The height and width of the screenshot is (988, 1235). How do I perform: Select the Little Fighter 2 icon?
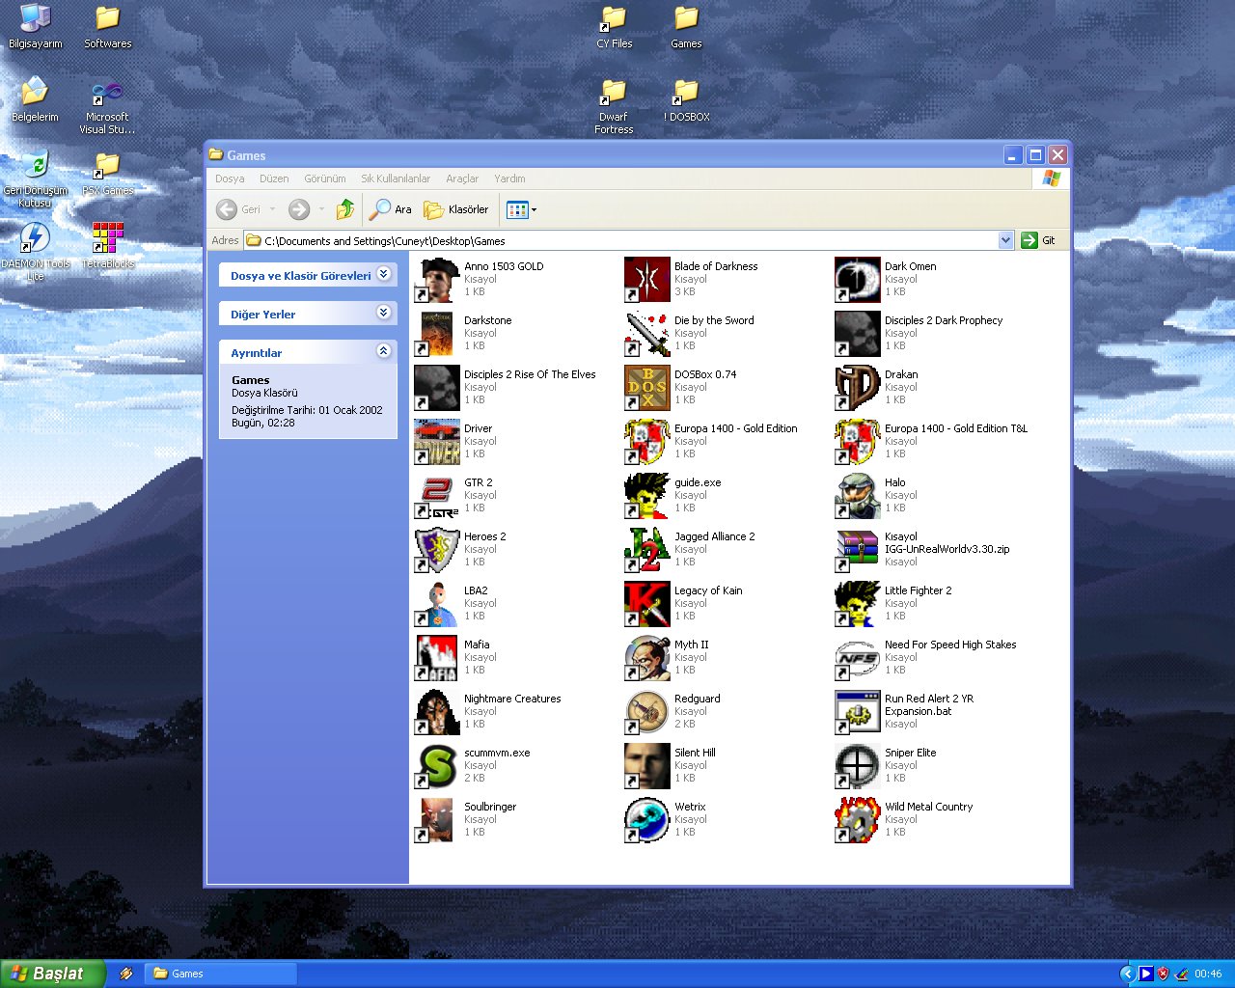click(x=857, y=604)
